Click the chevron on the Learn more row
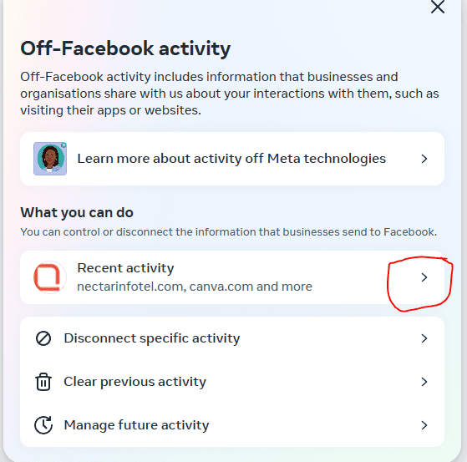 pyautogui.click(x=424, y=159)
